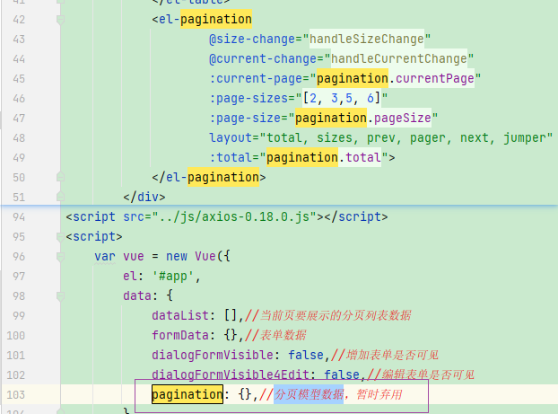Click the [2, 3,5, 6] array value
Viewport: 558px width, 414px height.
(342, 98)
